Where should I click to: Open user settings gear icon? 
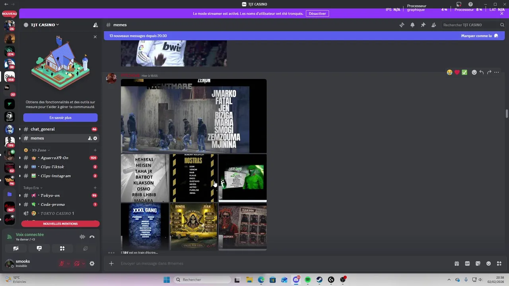(92, 263)
